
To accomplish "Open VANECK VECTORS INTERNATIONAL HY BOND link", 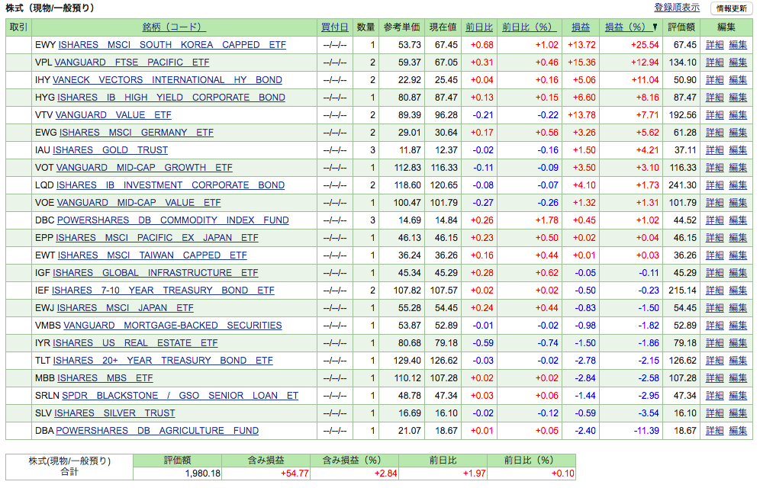I will point(167,80).
